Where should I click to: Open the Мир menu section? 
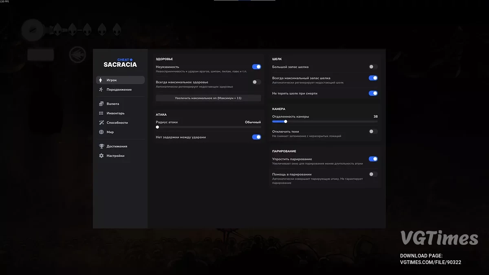click(x=120, y=132)
